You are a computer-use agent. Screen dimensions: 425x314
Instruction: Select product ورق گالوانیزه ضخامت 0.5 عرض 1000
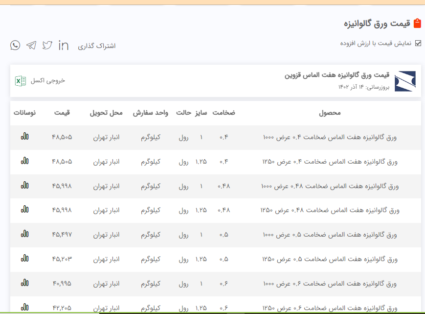click(x=330, y=235)
